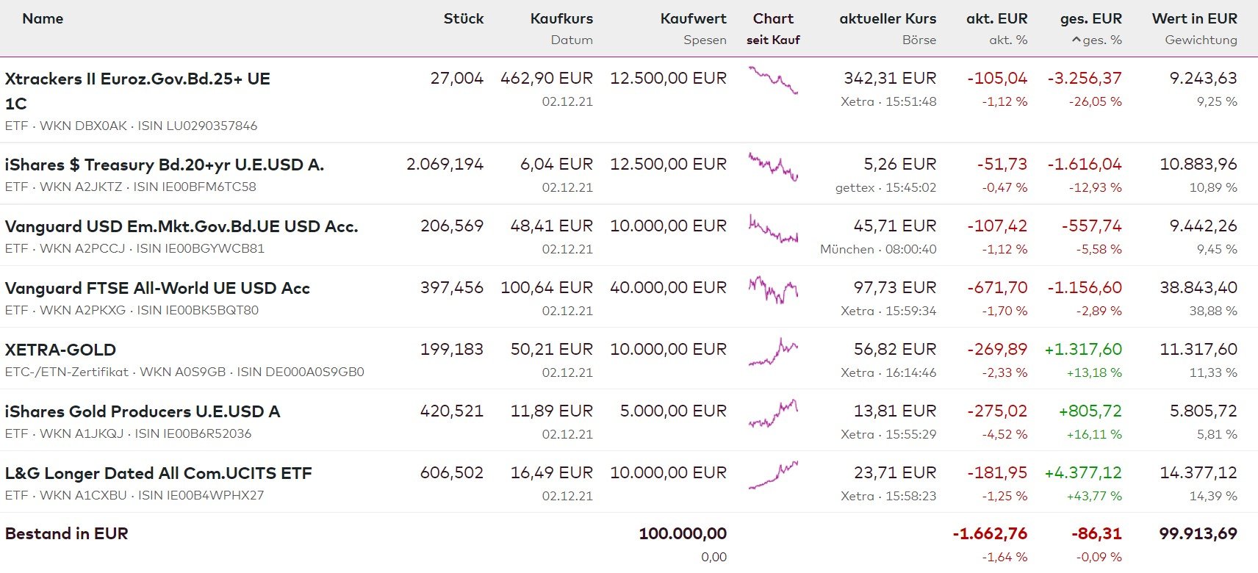Viewport: 1258px width, 573px height.
Task: Show the L&G Longer Dated All Com. chart
Action: point(773,475)
